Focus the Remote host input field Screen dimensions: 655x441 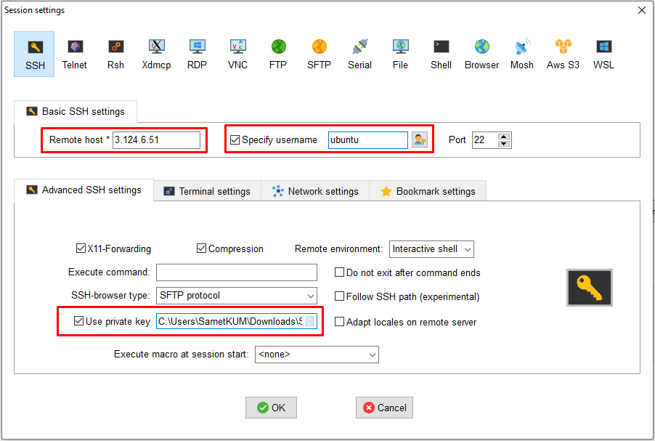156,139
